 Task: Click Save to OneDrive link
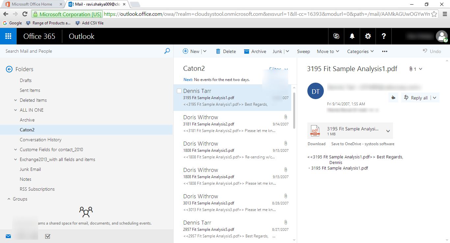point(363,144)
